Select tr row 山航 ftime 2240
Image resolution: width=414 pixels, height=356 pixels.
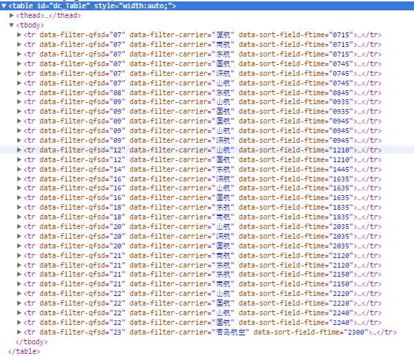(202, 313)
